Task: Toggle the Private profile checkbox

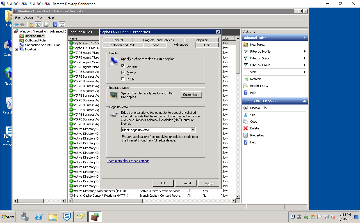Action: pos(123,73)
